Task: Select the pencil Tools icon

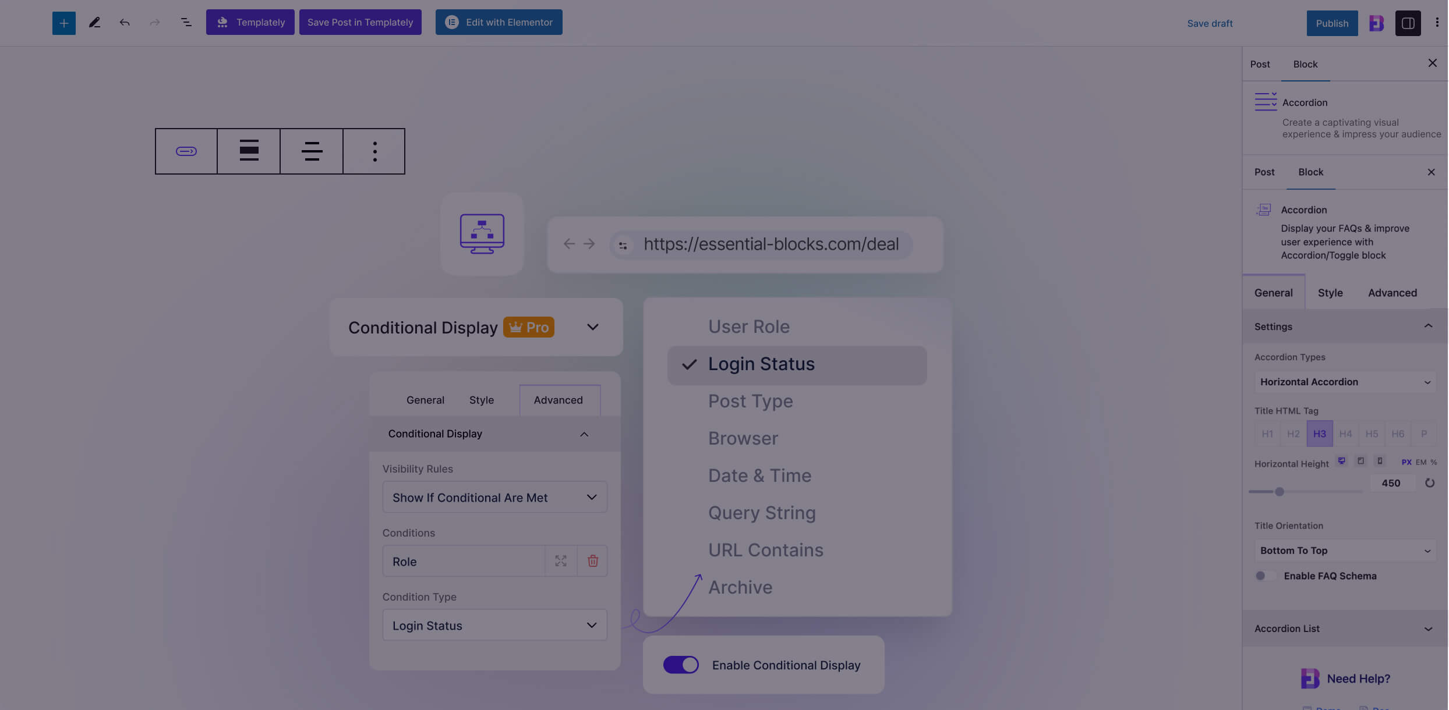Action: pyautogui.click(x=94, y=23)
